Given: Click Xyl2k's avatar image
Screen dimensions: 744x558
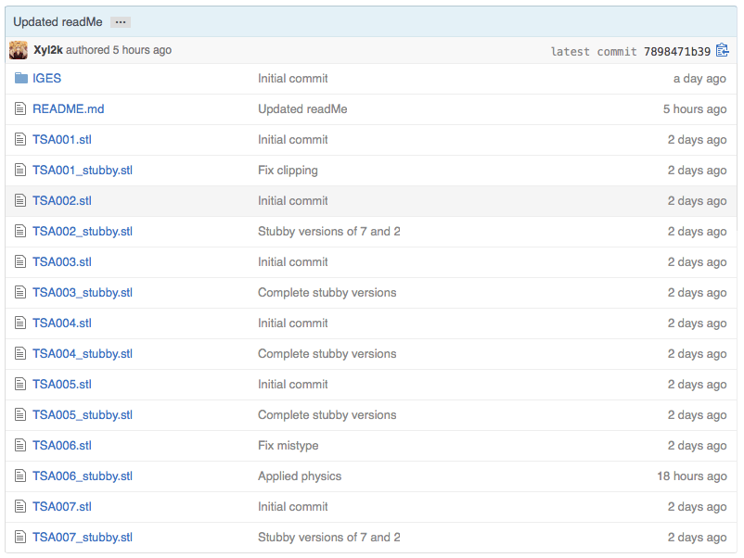Looking at the screenshot, I should pos(19,50).
